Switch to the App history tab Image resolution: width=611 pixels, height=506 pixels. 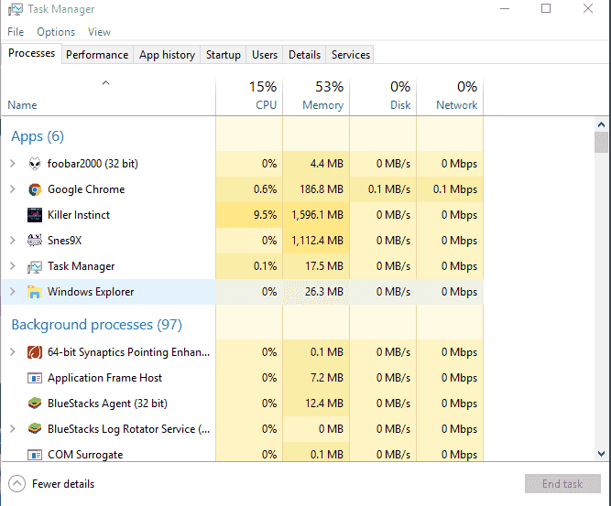[x=167, y=55]
